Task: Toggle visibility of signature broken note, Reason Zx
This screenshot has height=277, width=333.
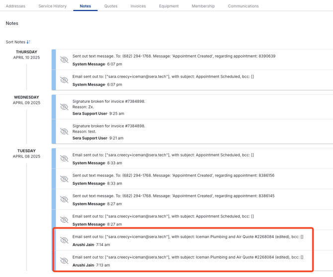Action: pos(64,107)
